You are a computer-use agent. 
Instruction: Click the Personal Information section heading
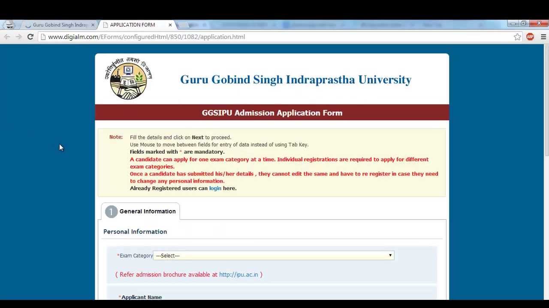pyautogui.click(x=135, y=231)
